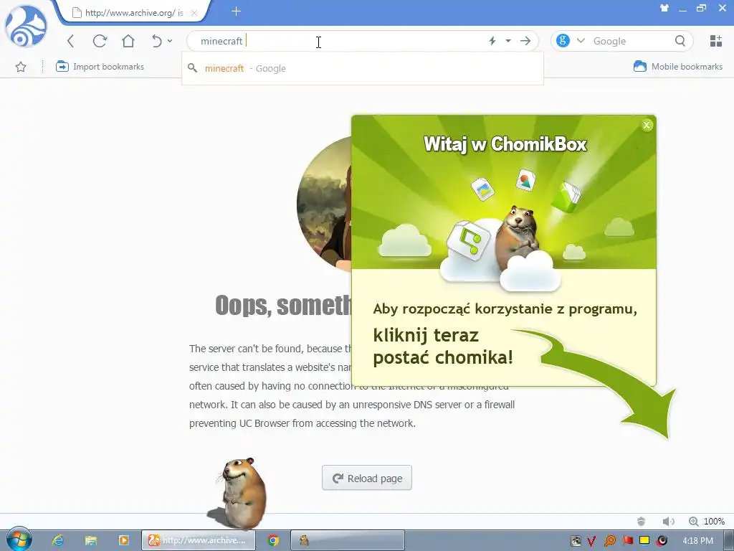Viewport: 734px width, 551px height.
Task: Click the bookmark star icon
Action: click(x=21, y=67)
